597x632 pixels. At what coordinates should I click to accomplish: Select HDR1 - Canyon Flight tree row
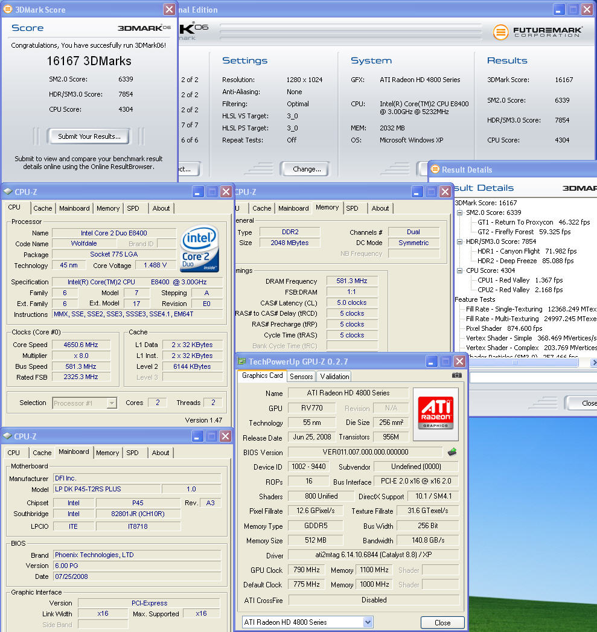(x=527, y=251)
